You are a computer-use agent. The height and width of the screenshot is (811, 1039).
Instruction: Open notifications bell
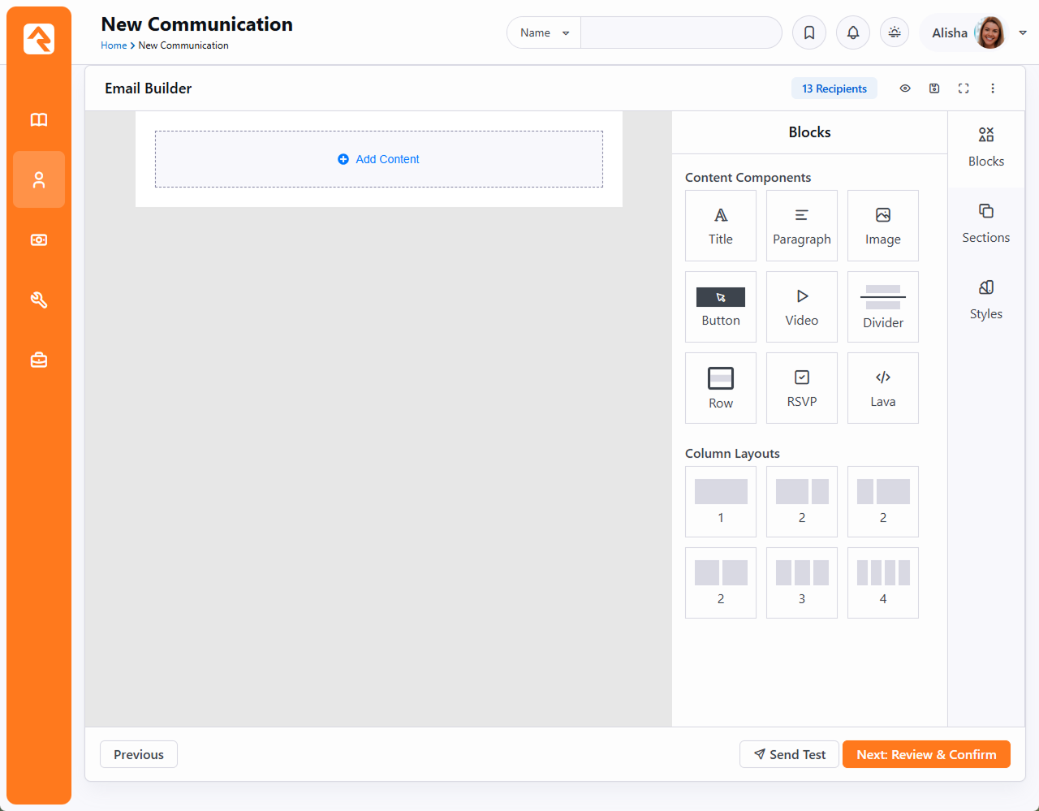853,32
